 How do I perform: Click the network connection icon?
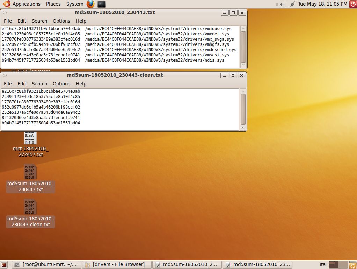[x=292, y=4]
